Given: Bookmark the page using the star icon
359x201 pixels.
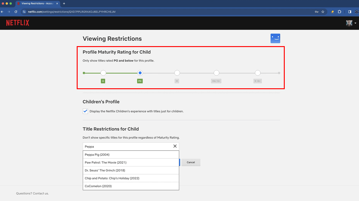Looking at the screenshot, I should [x=323, y=12].
